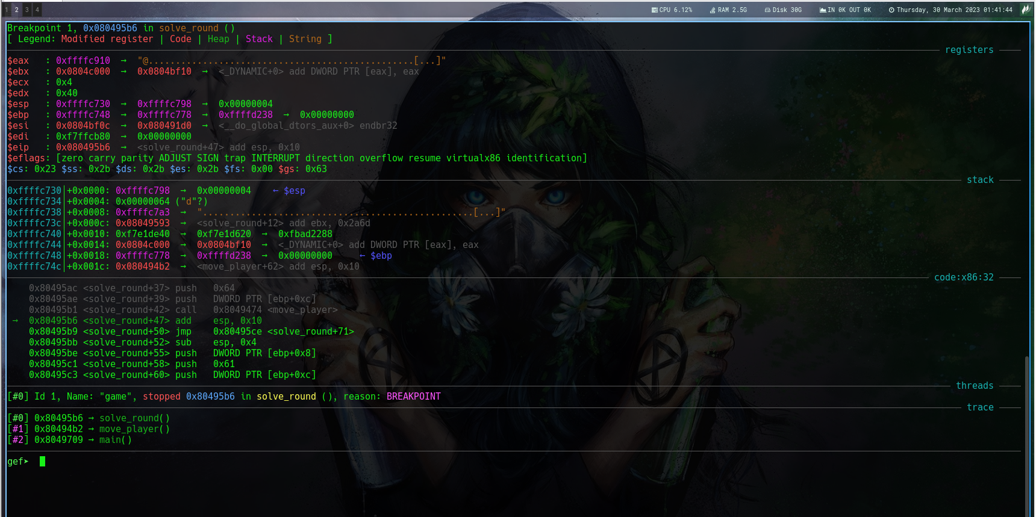1036x517 pixels.
Task: Switch to workspace 4
Action: [x=37, y=10]
